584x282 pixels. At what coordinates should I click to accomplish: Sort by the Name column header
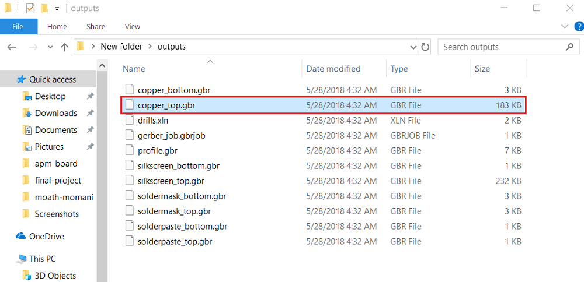(134, 69)
